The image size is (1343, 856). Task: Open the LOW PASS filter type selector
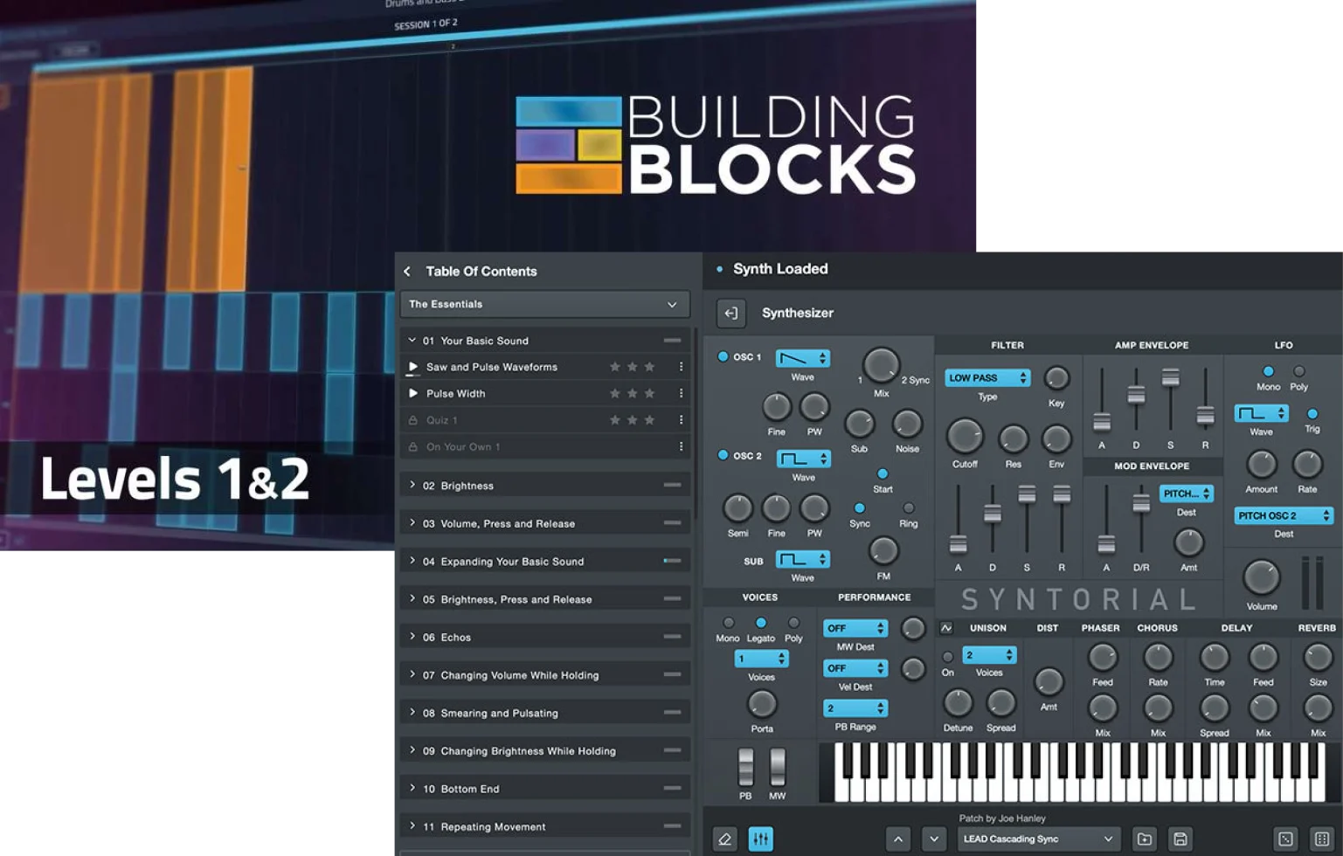click(x=986, y=377)
